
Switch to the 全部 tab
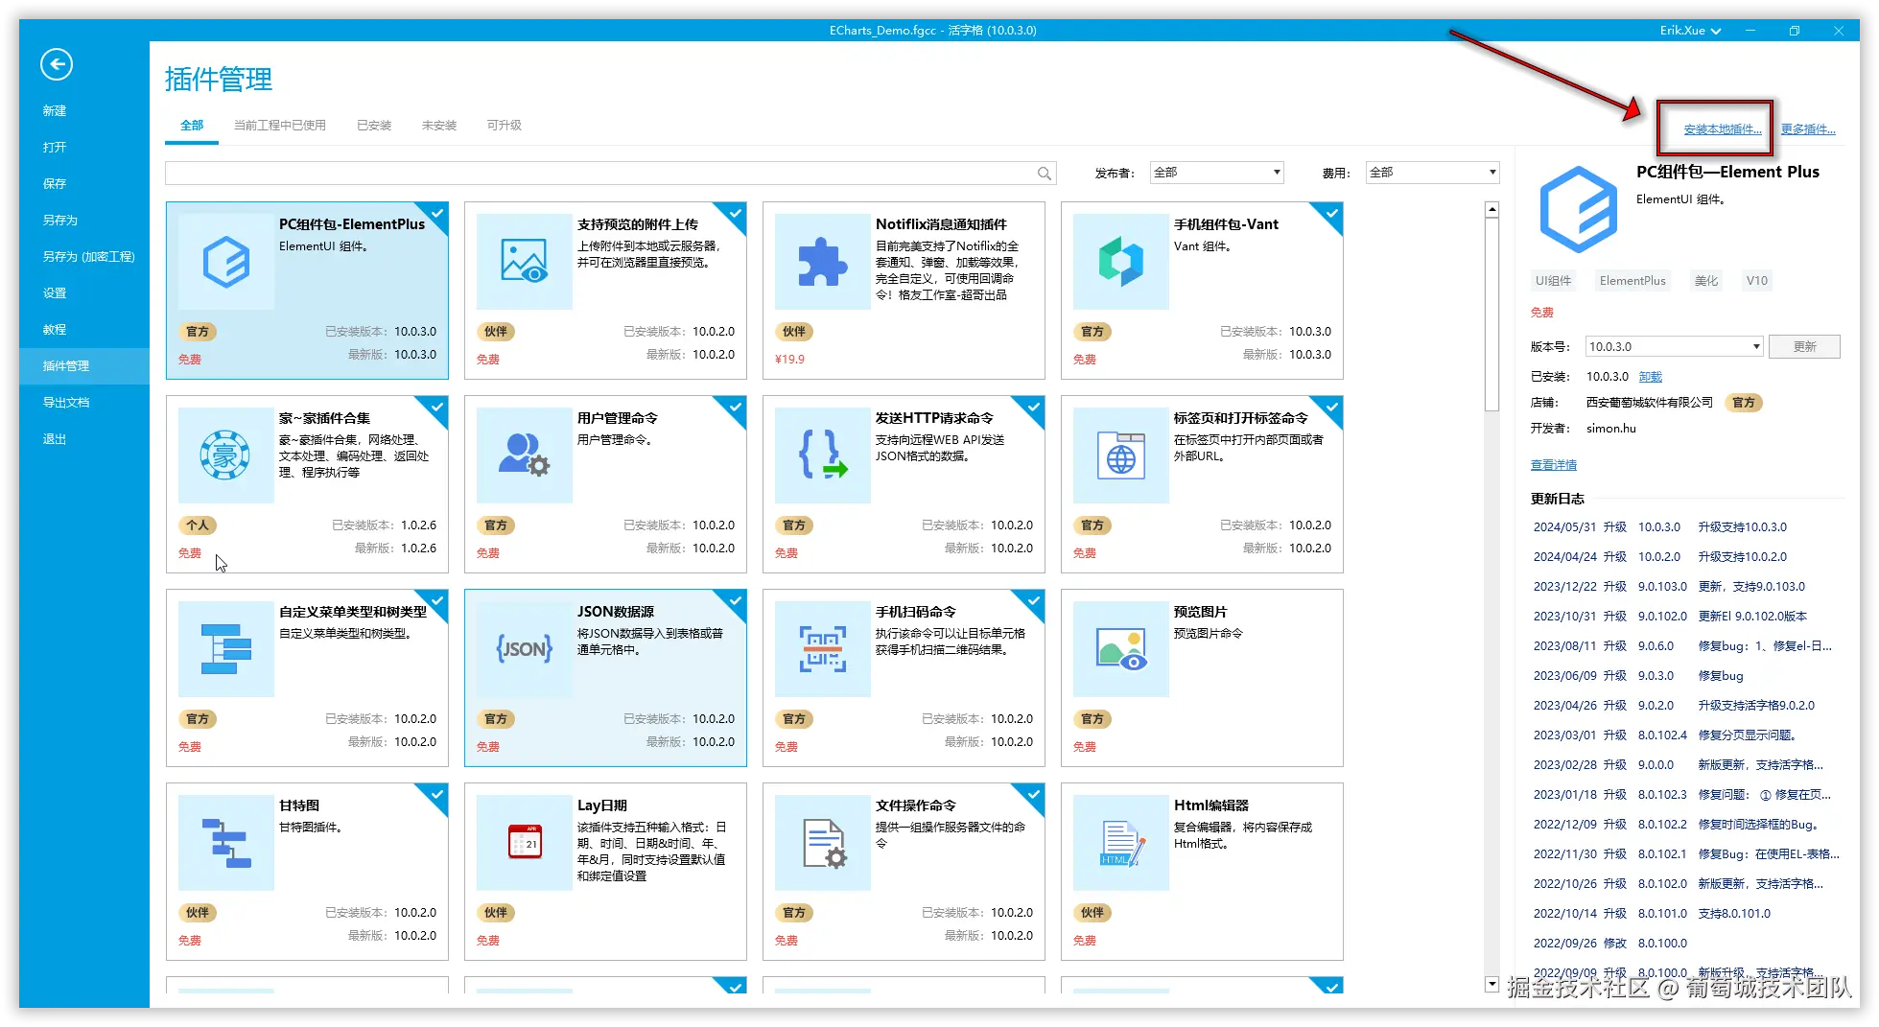click(192, 126)
